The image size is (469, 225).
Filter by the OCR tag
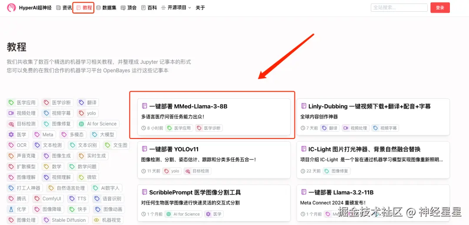(x=18, y=146)
